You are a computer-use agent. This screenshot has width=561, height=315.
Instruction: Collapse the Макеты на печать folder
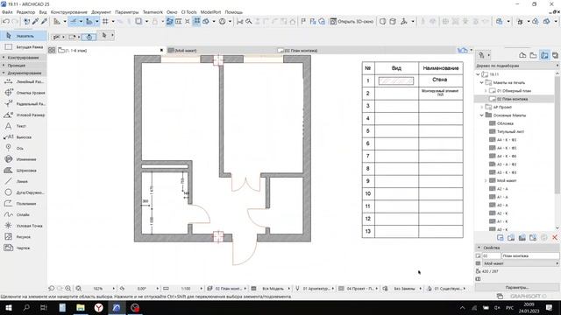pos(481,82)
